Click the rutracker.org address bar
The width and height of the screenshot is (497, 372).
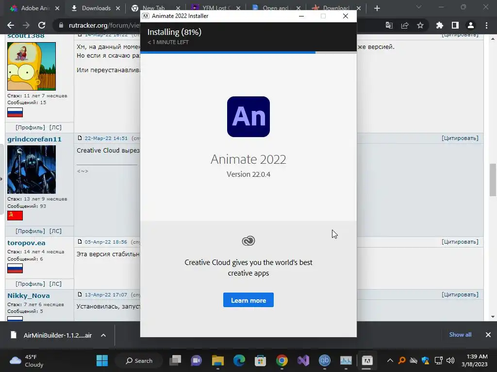104,25
